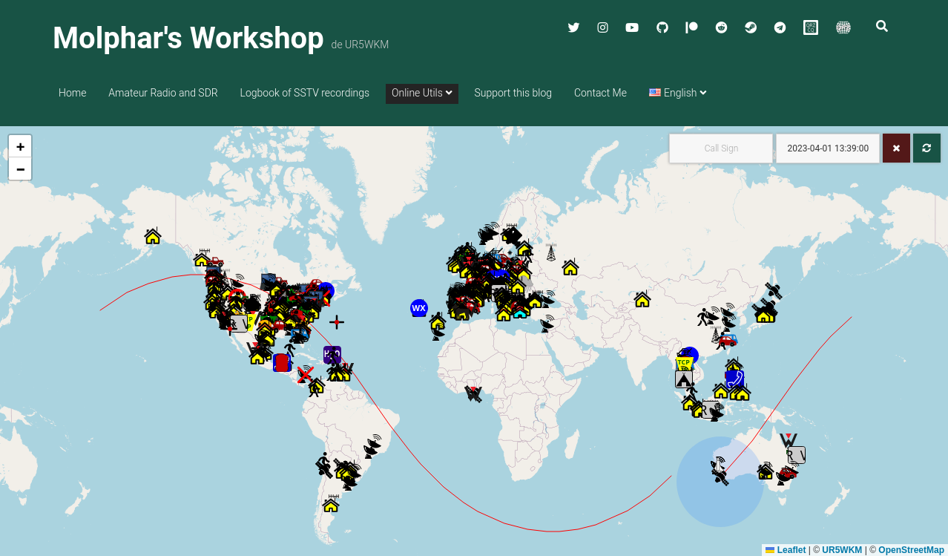Open Logbook of SSTV recordings page
Viewport: 948px width, 556px height.
pos(304,93)
